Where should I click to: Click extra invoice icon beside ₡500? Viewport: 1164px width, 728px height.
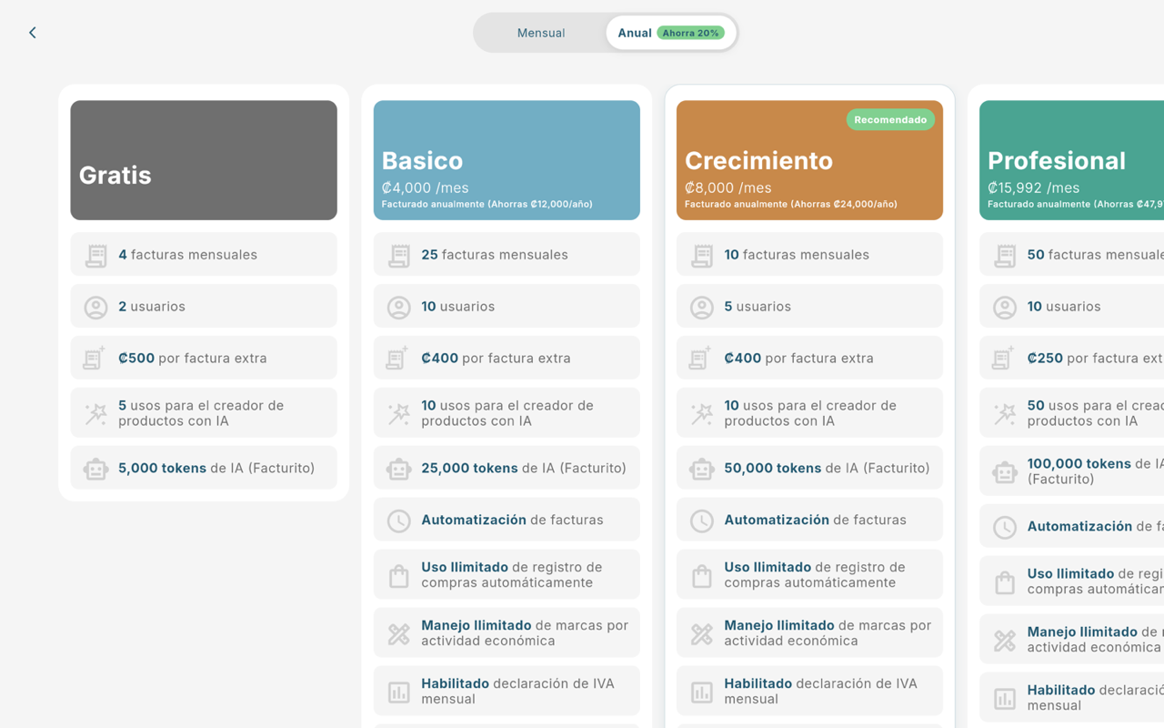[95, 358]
